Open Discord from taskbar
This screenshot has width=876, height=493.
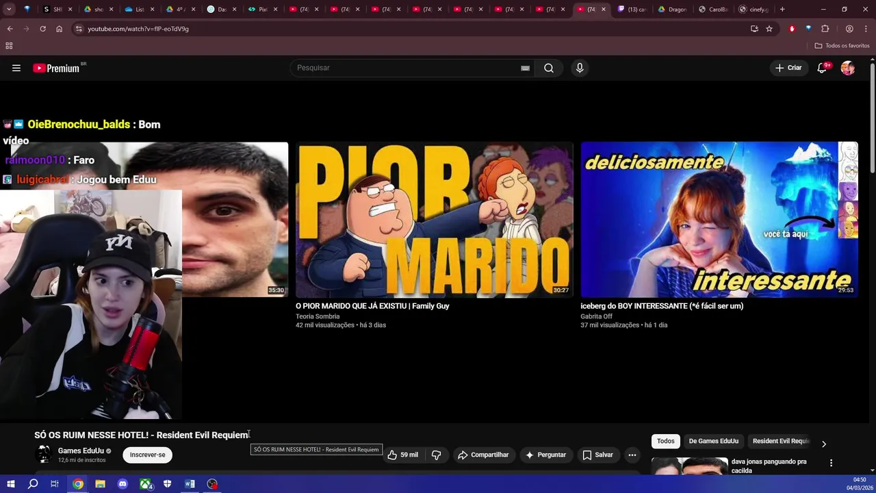123,484
